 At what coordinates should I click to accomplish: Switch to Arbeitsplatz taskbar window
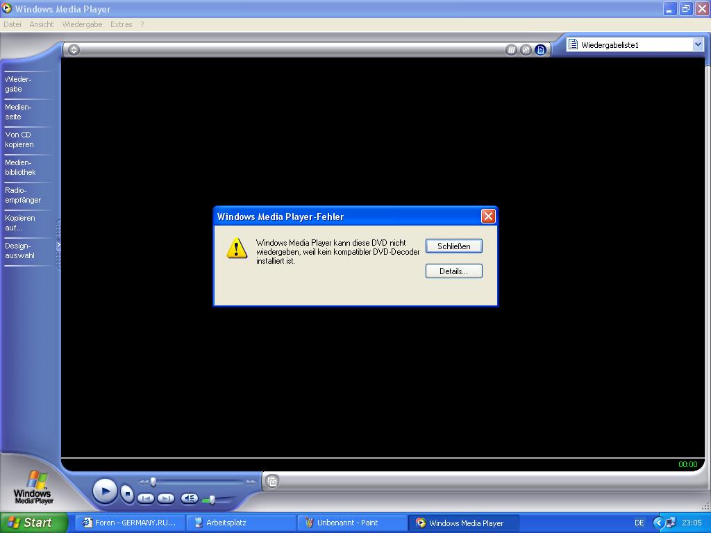click(x=242, y=523)
